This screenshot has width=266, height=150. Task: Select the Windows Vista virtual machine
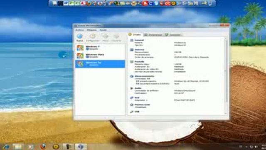click(x=100, y=56)
